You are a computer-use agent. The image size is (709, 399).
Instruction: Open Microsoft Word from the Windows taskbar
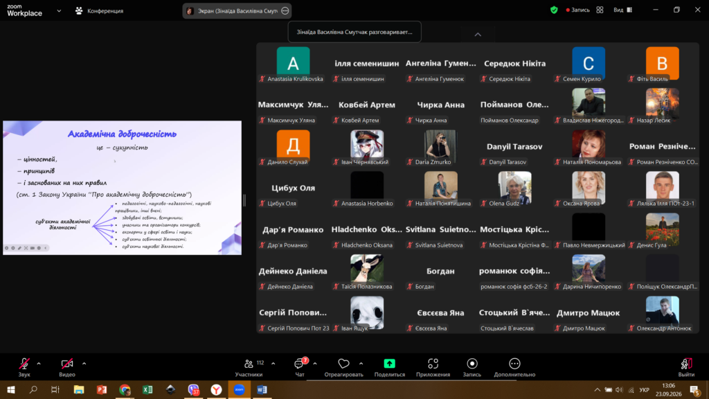(262, 389)
